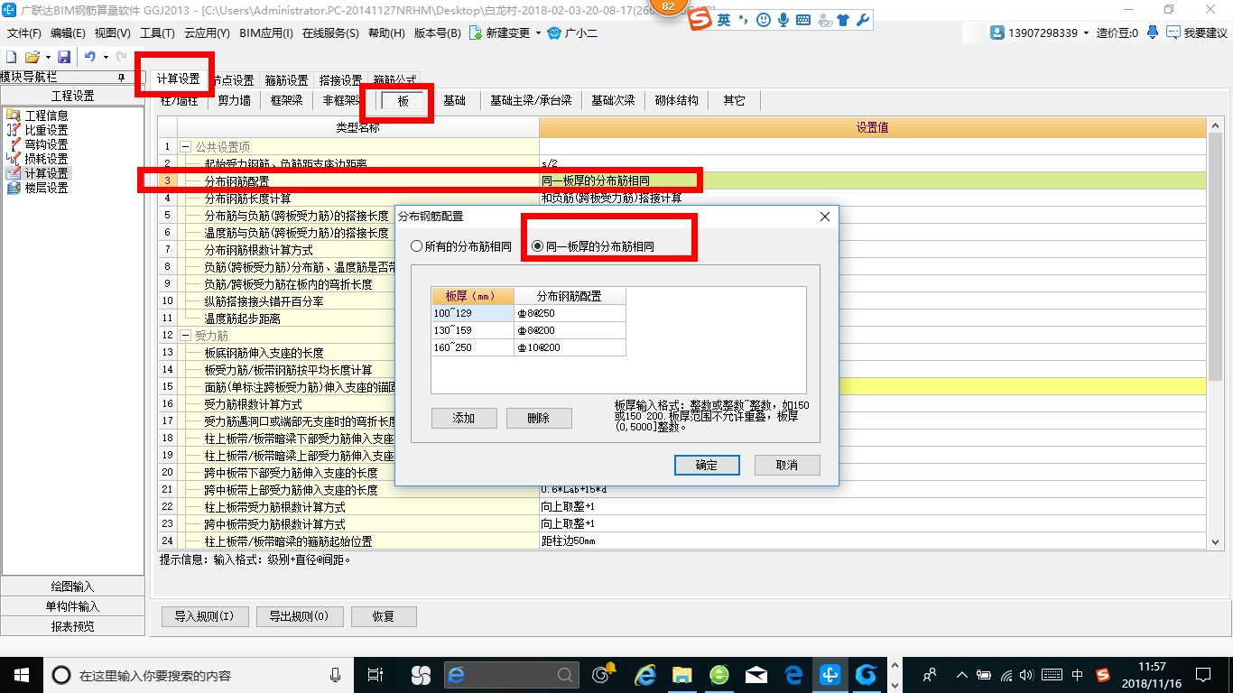Click the Windows search box

click(198, 674)
